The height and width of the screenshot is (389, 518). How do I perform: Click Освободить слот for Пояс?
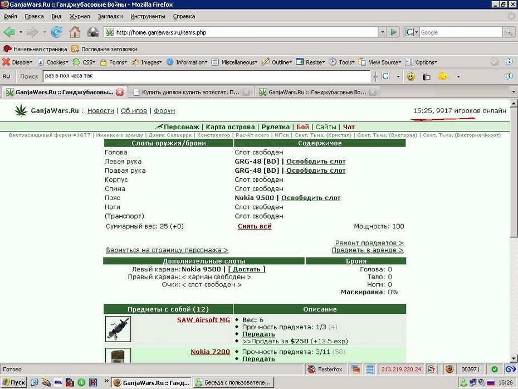pyautogui.click(x=311, y=198)
